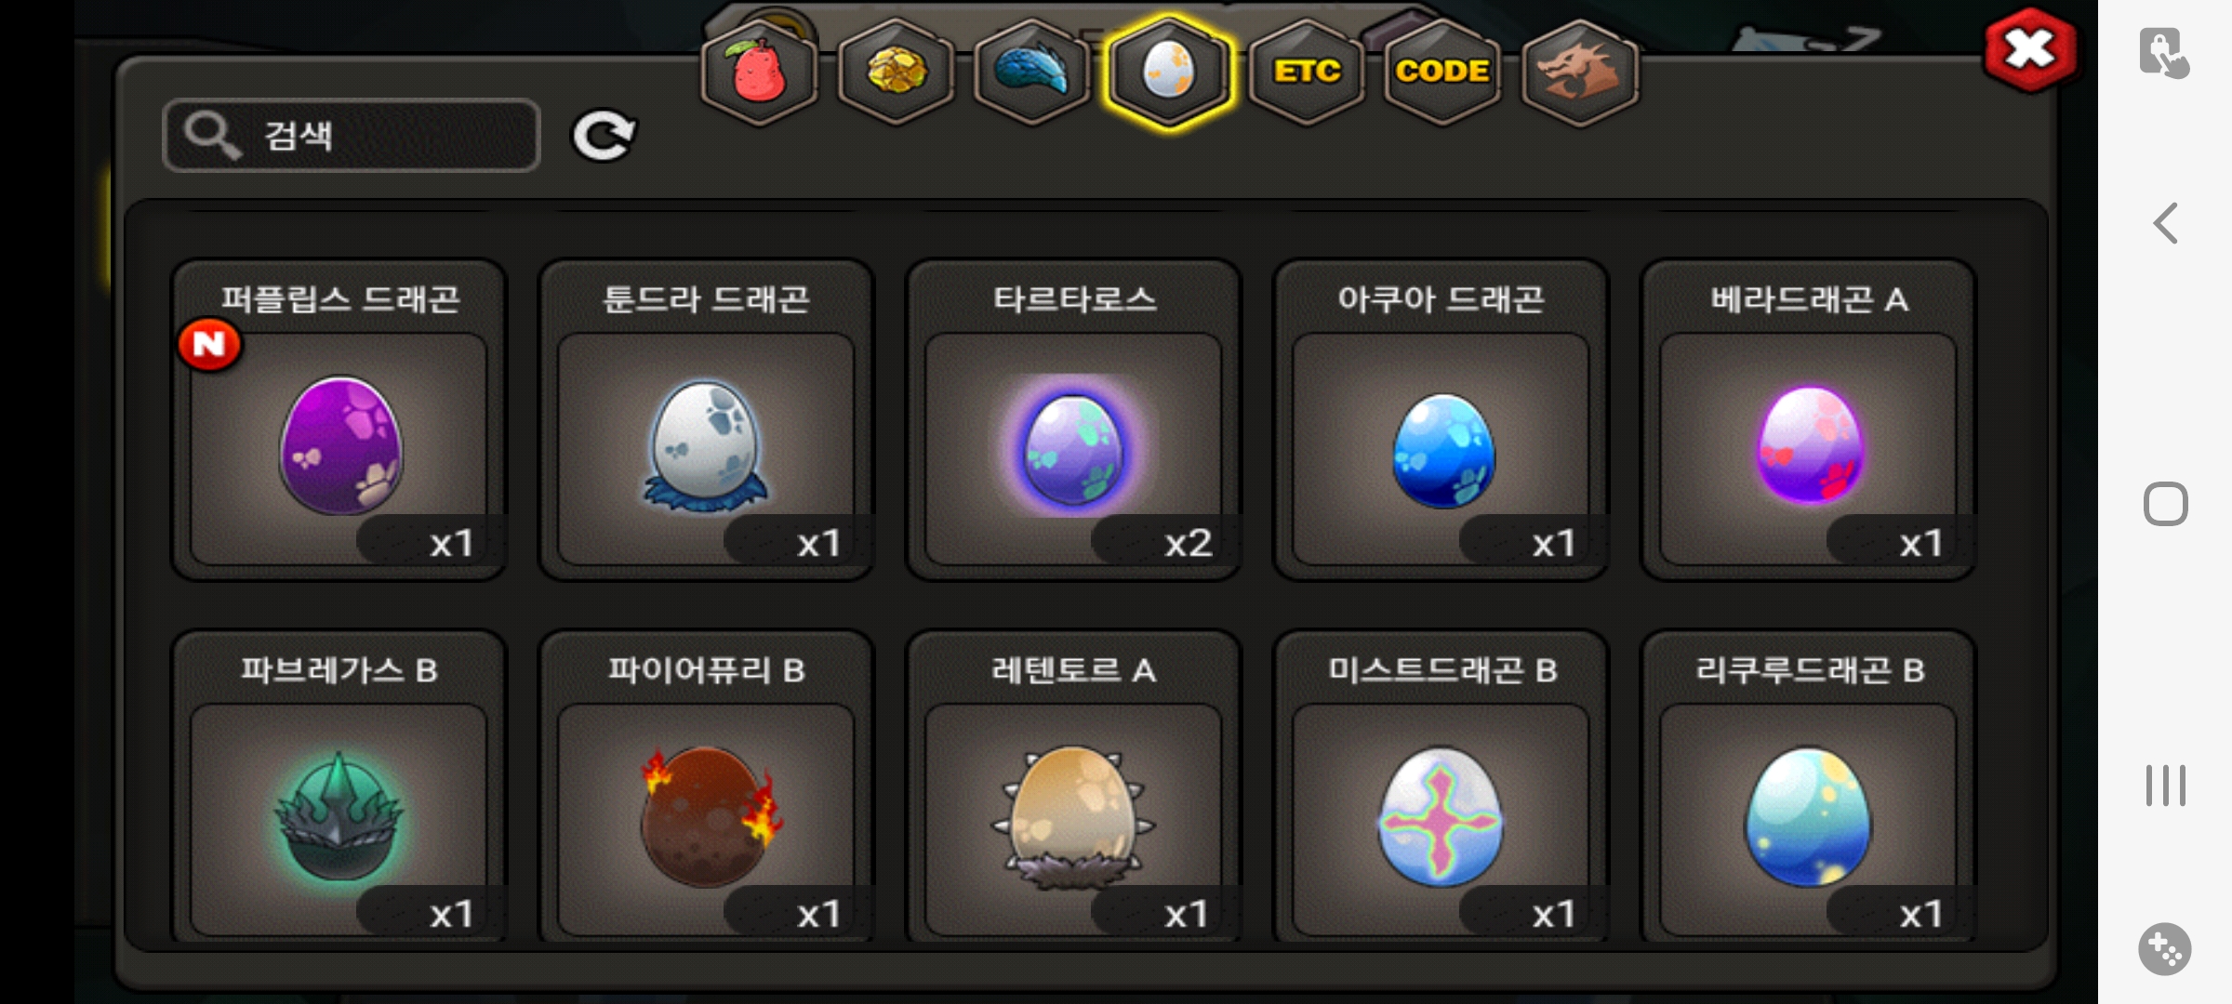This screenshot has height=1004, width=2232.
Task: Select the egg inventory tab
Action: (x=1169, y=73)
